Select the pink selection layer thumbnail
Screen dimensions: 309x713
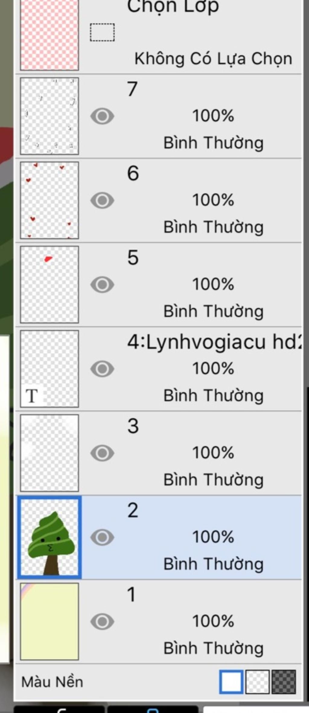pos(49,34)
